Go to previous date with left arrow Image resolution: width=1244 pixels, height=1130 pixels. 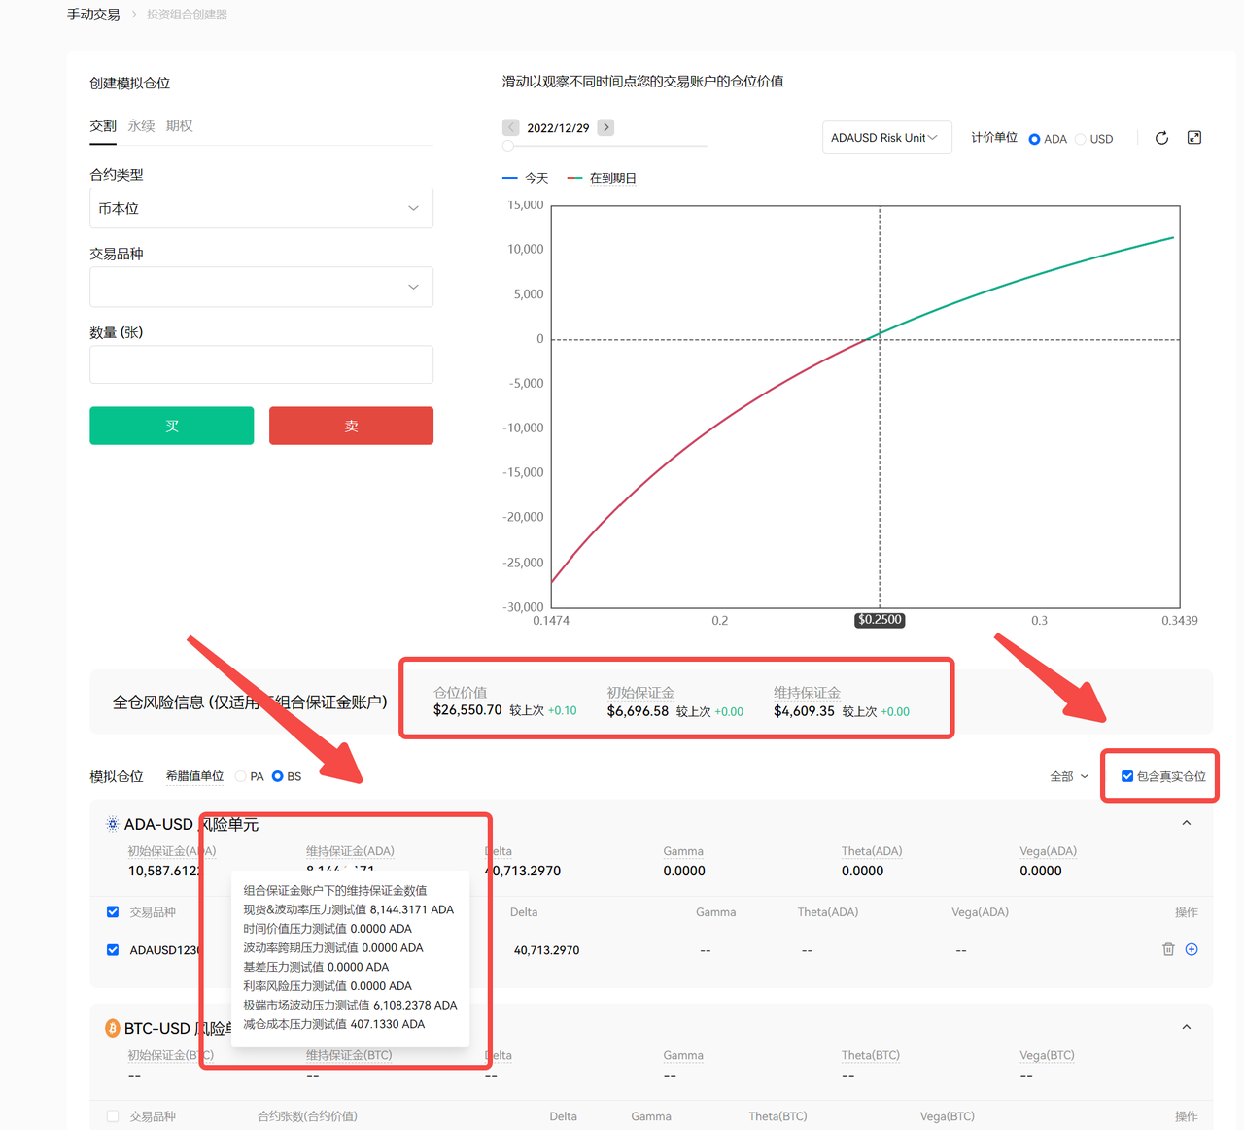511,127
